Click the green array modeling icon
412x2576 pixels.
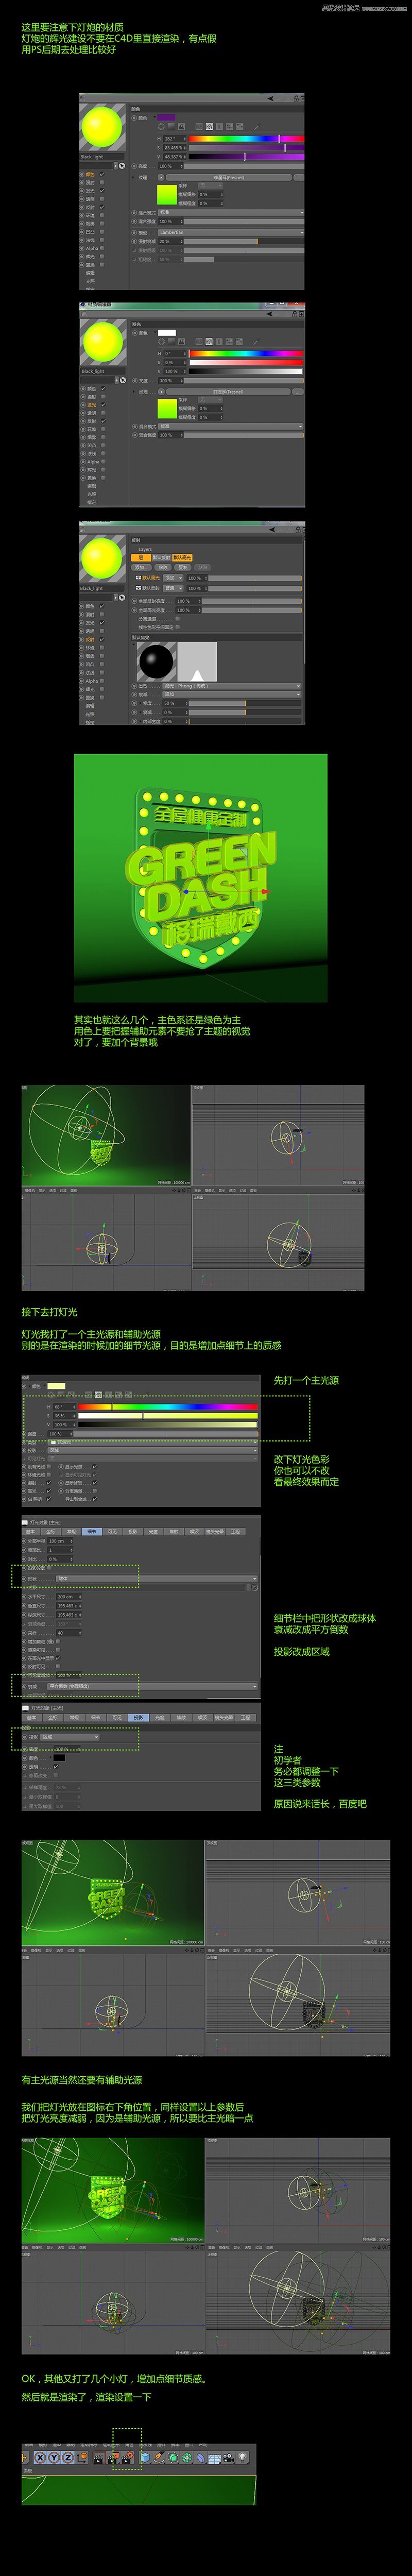coord(187,2458)
